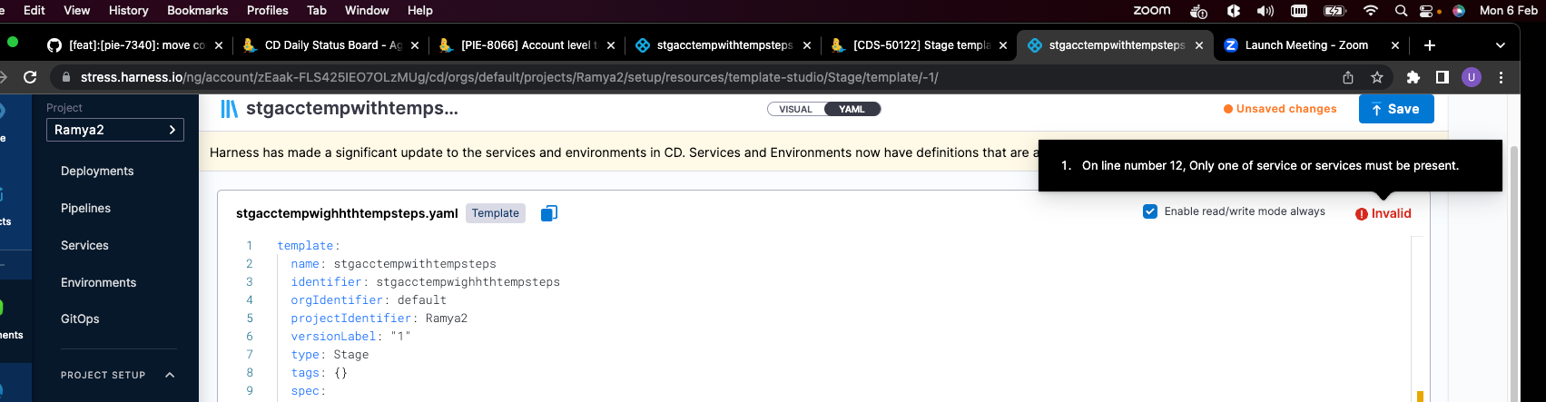
Task: Open the Ramya2 project selector
Action: tap(115, 130)
